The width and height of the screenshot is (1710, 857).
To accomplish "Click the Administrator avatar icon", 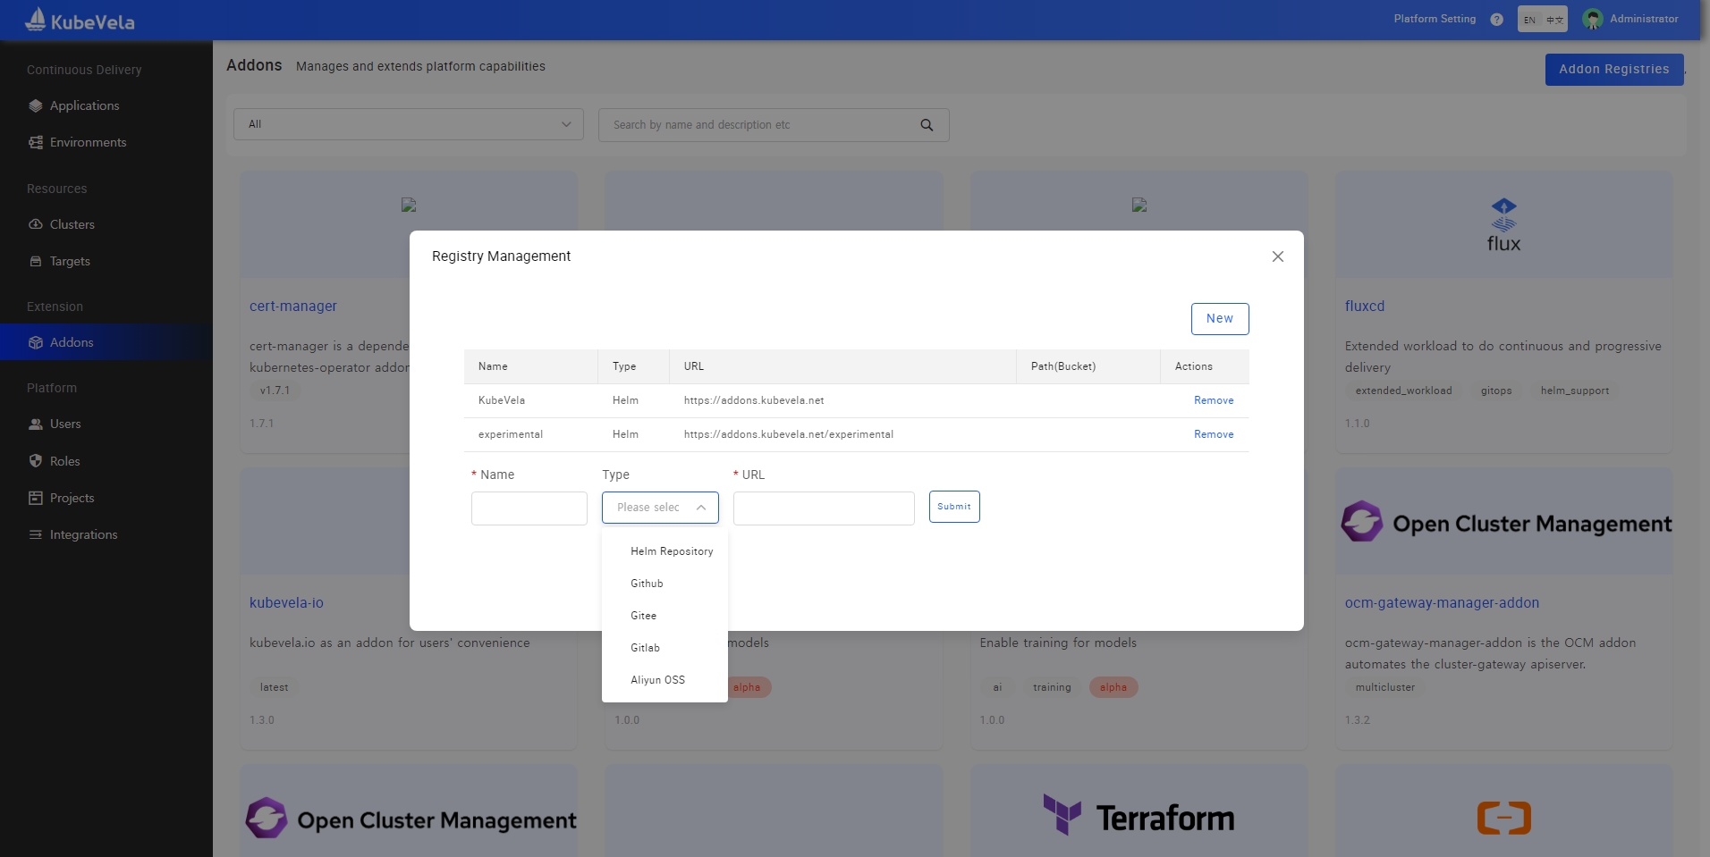I will 1592,20.
